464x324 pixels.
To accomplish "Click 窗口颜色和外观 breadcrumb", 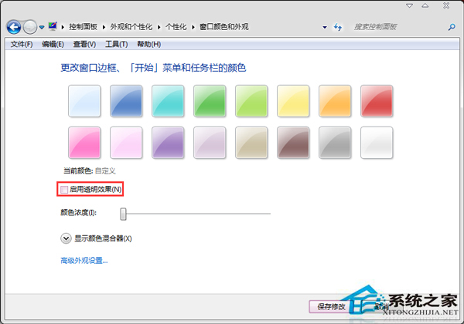I will (x=224, y=27).
